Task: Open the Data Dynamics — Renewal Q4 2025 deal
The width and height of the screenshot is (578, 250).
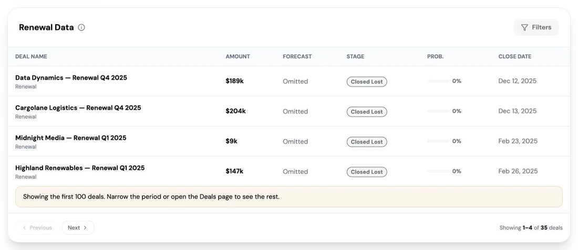Action: pos(71,78)
